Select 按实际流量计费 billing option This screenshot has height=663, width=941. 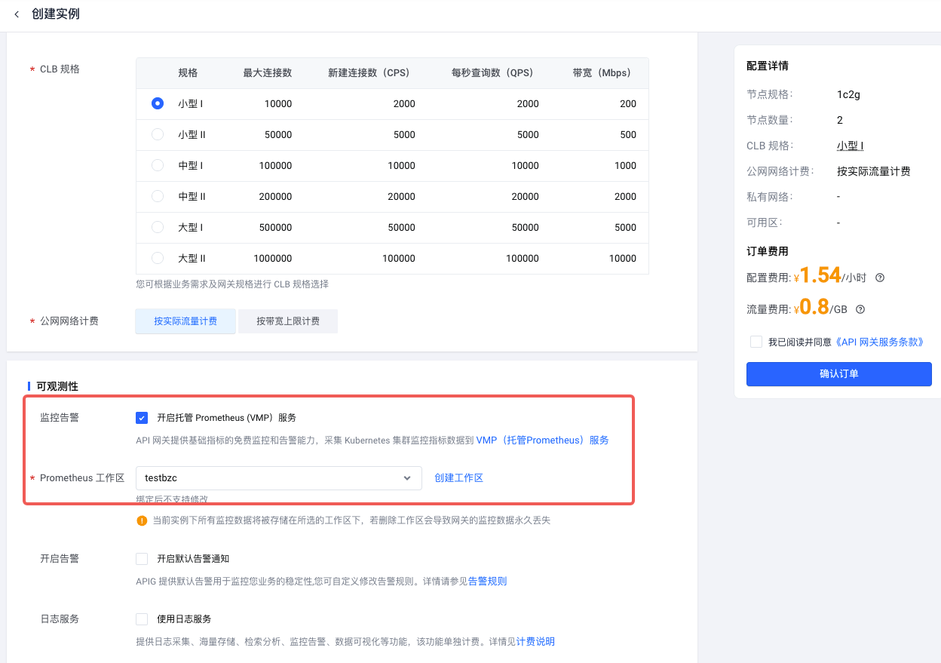[185, 321]
